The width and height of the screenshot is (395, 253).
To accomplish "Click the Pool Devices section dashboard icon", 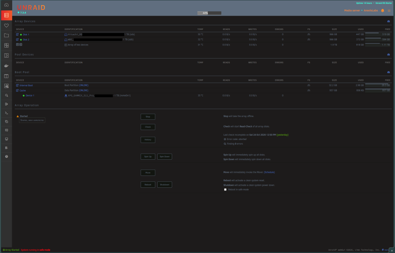I will click(x=388, y=55).
